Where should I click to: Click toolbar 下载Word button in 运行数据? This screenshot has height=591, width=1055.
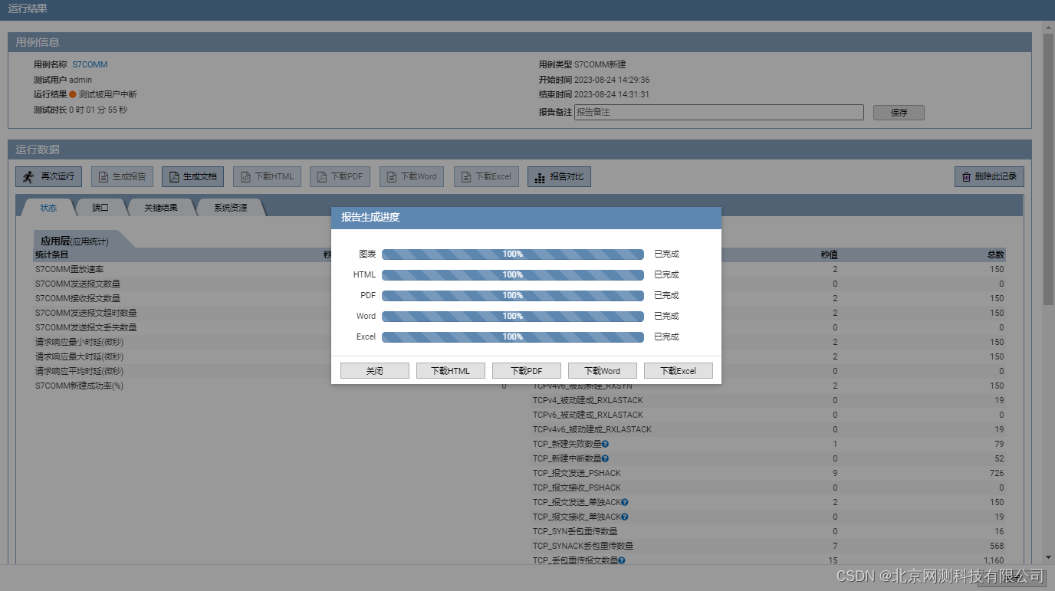[x=412, y=176]
